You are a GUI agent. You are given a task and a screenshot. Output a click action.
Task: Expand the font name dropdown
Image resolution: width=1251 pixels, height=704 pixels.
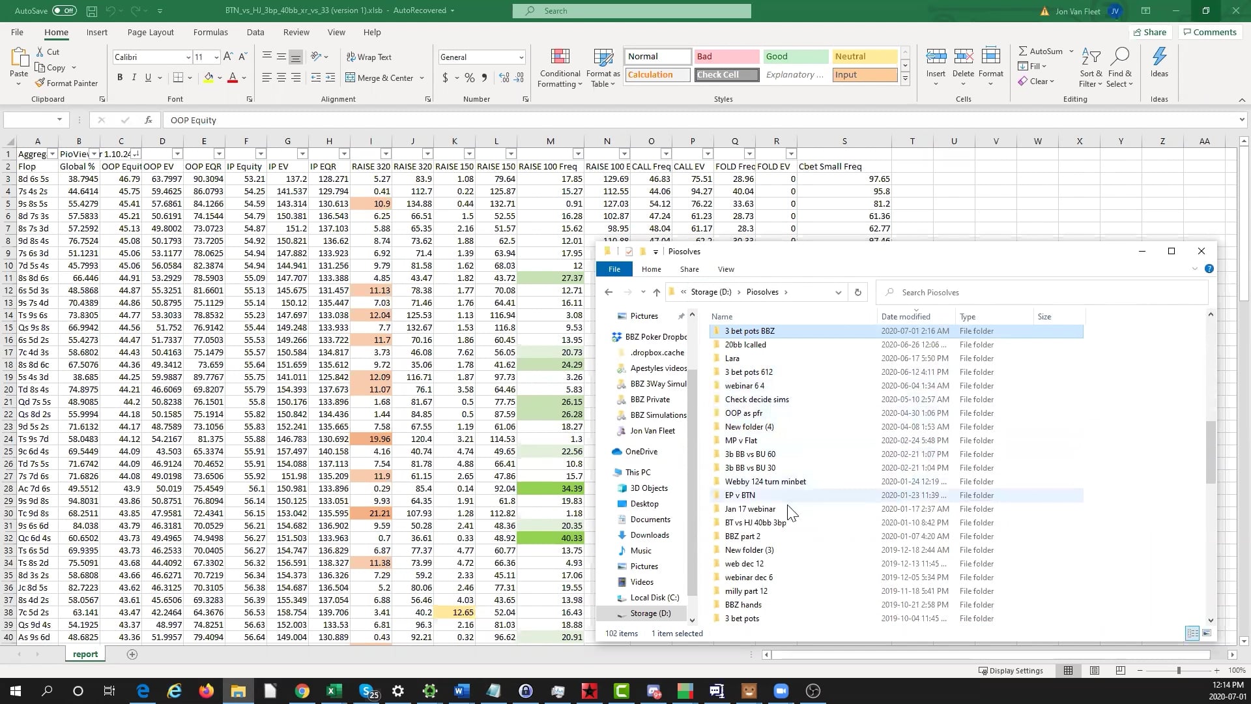pyautogui.click(x=188, y=57)
